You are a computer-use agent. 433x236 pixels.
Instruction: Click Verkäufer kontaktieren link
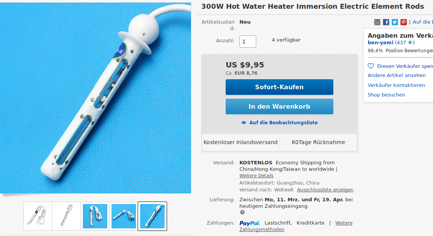tap(396, 85)
